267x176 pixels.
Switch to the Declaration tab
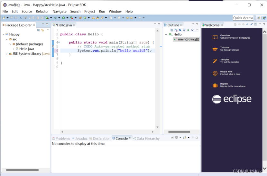[100, 138]
